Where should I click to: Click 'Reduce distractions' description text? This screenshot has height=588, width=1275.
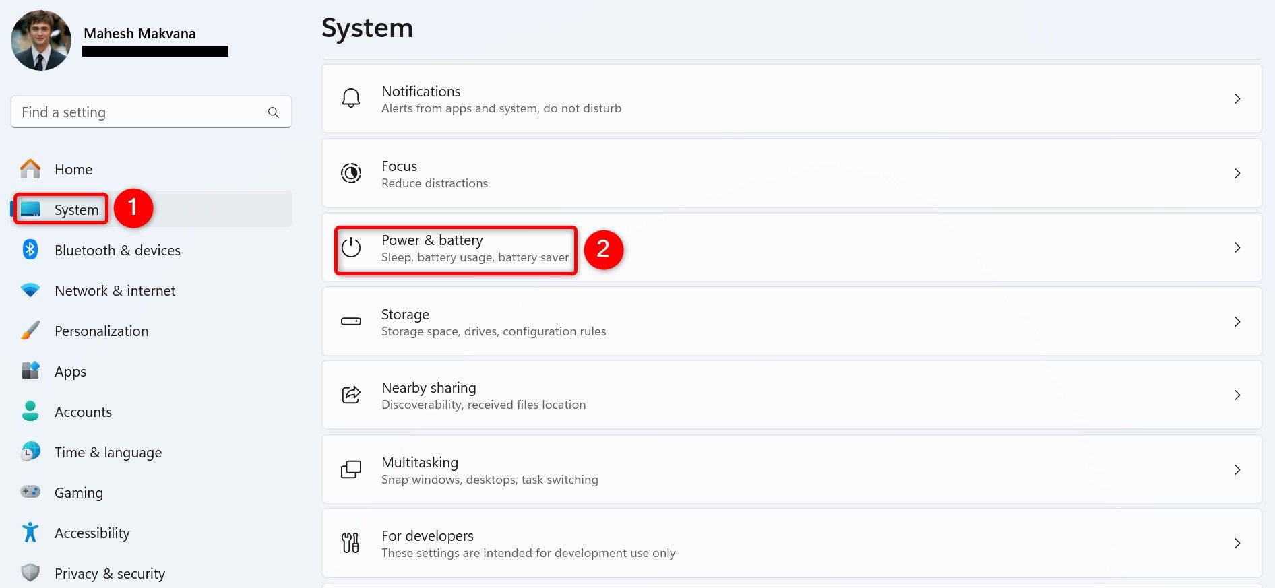point(435,183)
